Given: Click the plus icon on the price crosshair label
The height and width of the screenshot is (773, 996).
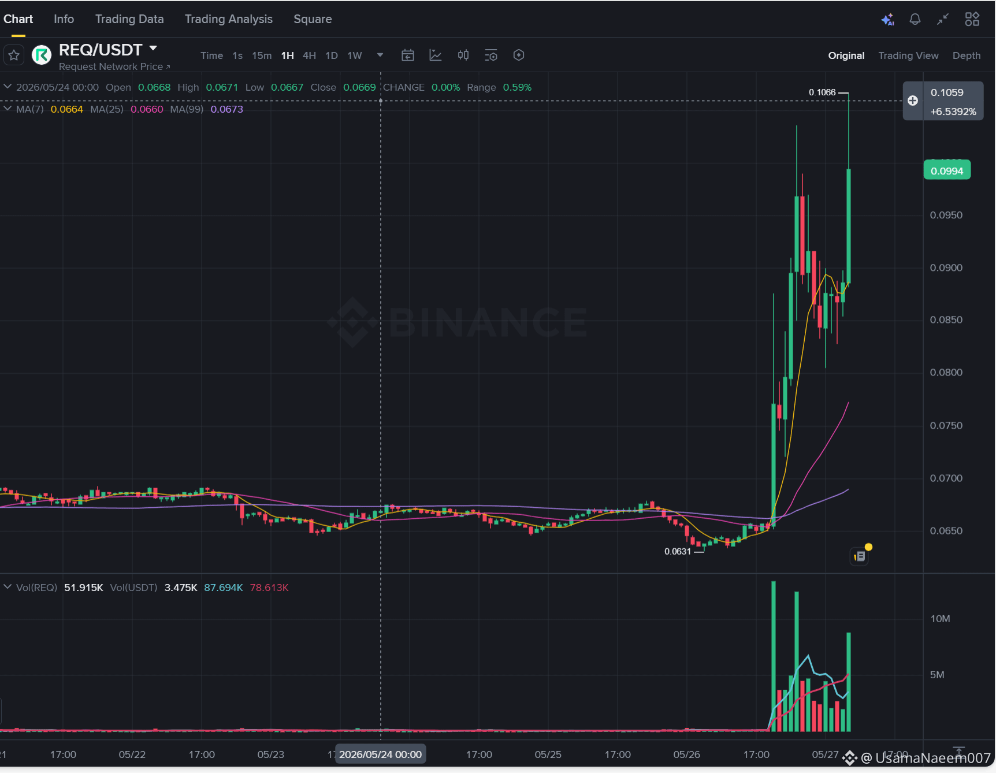Looking at the screenshot, I should (913, 101).
